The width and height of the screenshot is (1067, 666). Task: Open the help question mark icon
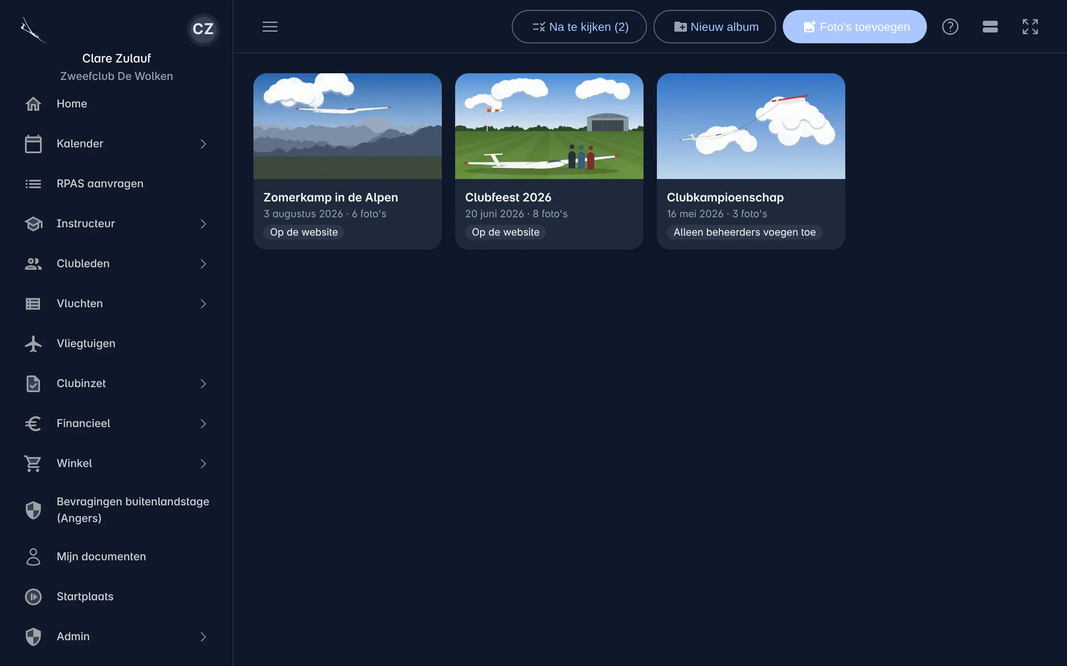(950, 27)
